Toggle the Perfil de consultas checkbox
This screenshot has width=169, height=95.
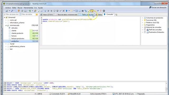(145, 30)
